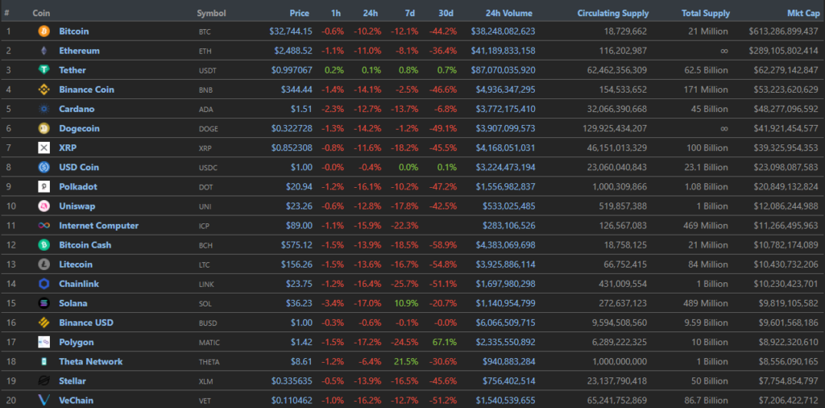This screenshot has height=408, width=825.
Task: Click Ethereum price $2,488.52
Action: point(293,51)
